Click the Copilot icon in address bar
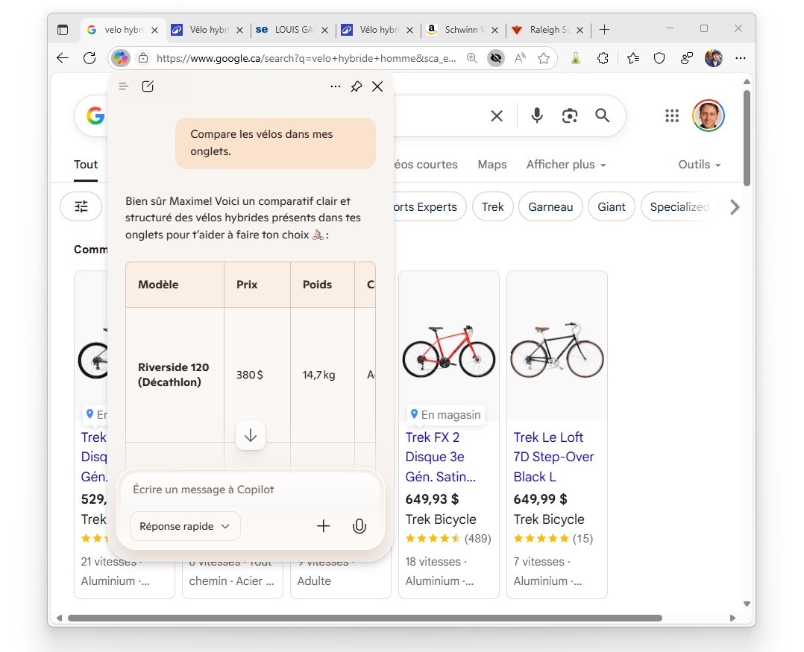 click(121, 58)
